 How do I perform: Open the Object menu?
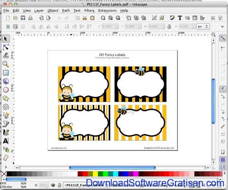pyautogui.click(x=53, y=11)
